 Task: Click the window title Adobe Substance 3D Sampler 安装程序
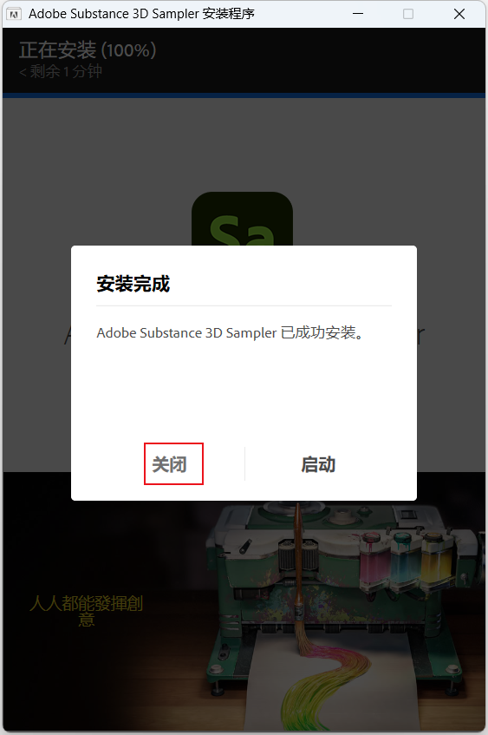[x=141, y=14]
